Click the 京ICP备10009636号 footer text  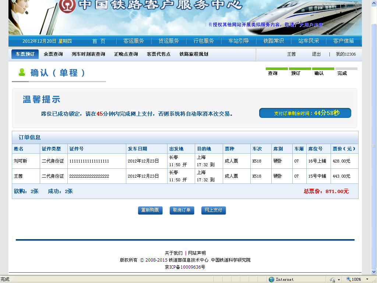click(185, 267)
